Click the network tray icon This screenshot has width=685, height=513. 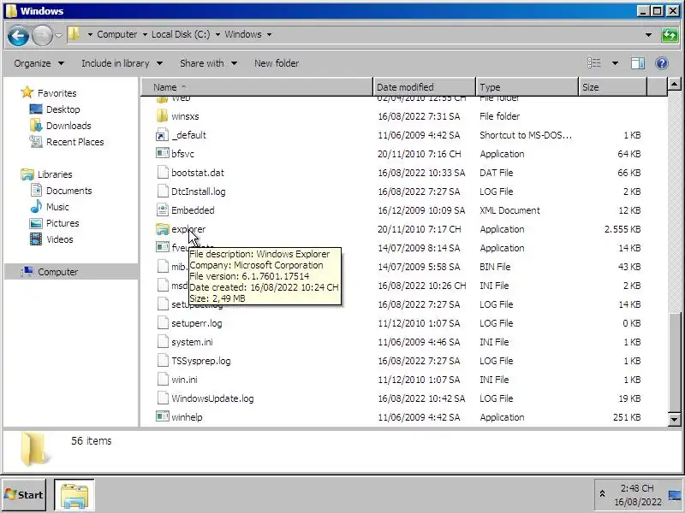tap(675, 495)
